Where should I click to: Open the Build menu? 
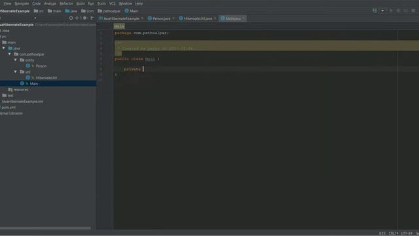click(81, 3)
